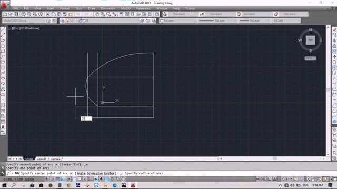Select the Hatch tool

[x=3, y=105]
